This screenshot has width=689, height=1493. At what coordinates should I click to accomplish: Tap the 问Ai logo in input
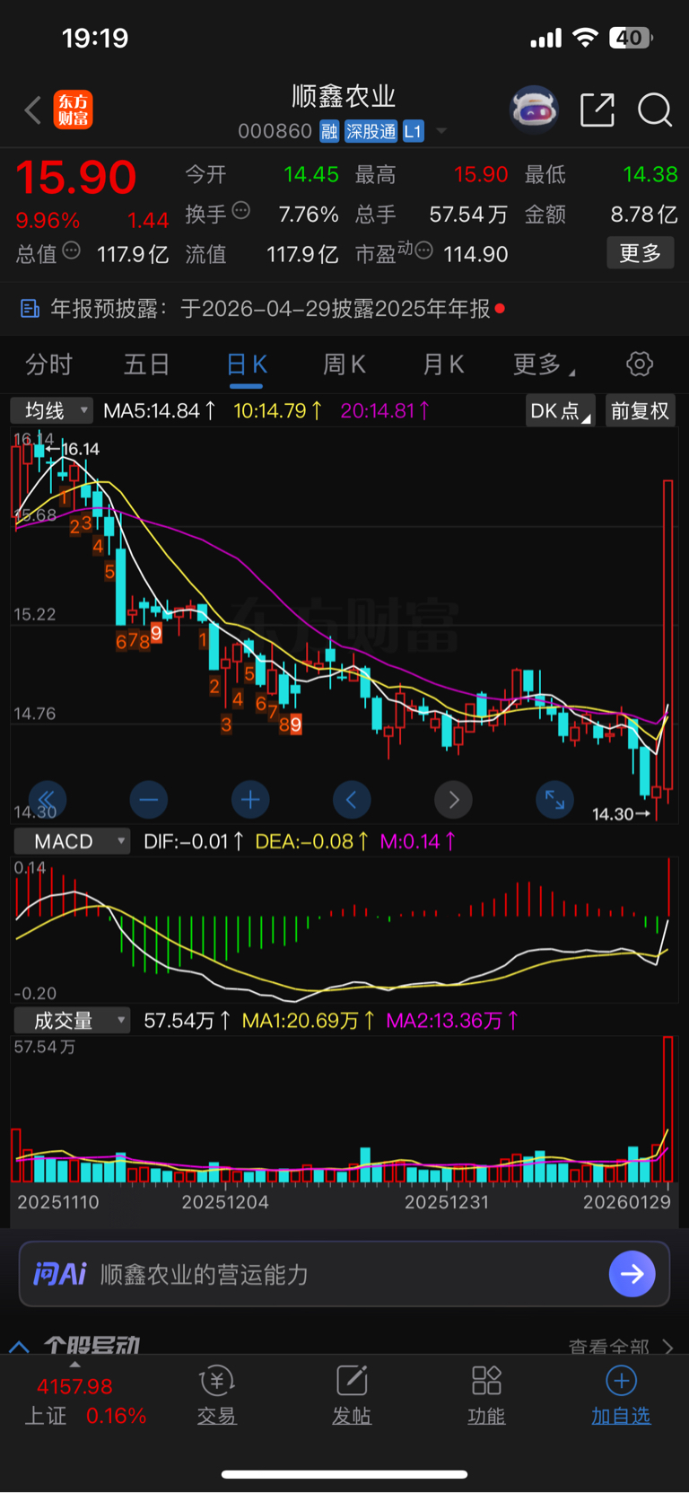pyautogui.click(x=59, y=1274)
